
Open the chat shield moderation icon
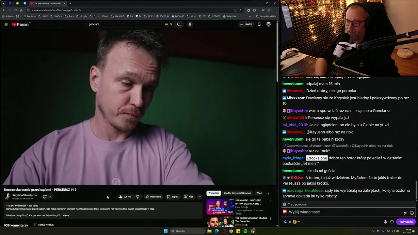385,222
